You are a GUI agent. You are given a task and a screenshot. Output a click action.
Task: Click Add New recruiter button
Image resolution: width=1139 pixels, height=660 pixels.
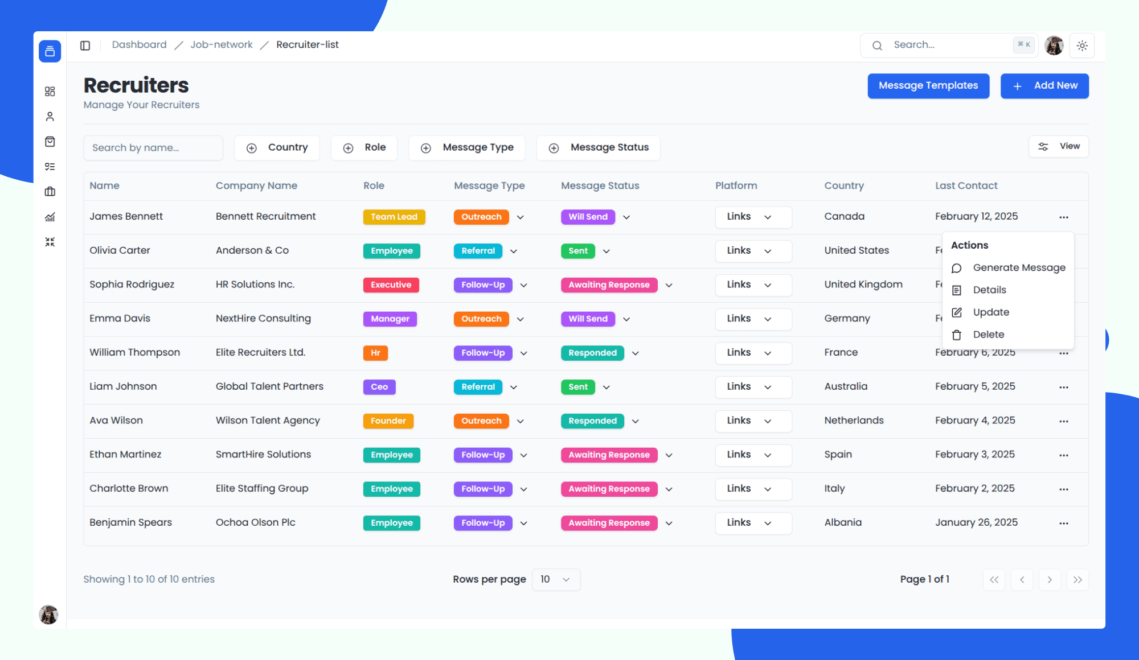[x=1044, y=85]
